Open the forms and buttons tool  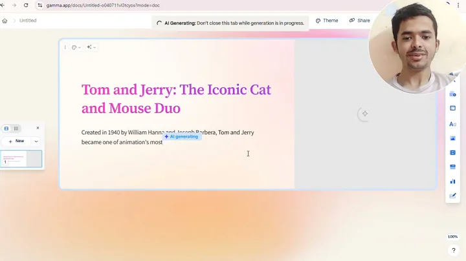[x=452, y=196]
